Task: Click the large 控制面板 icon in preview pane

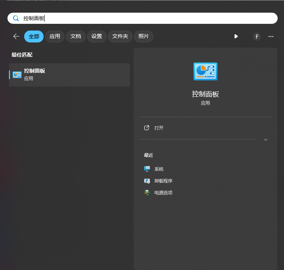Action: click(205, 72)
